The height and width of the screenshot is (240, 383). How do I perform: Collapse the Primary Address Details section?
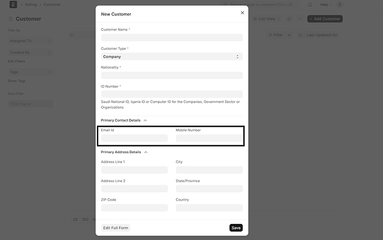click(x=145, y=152)
